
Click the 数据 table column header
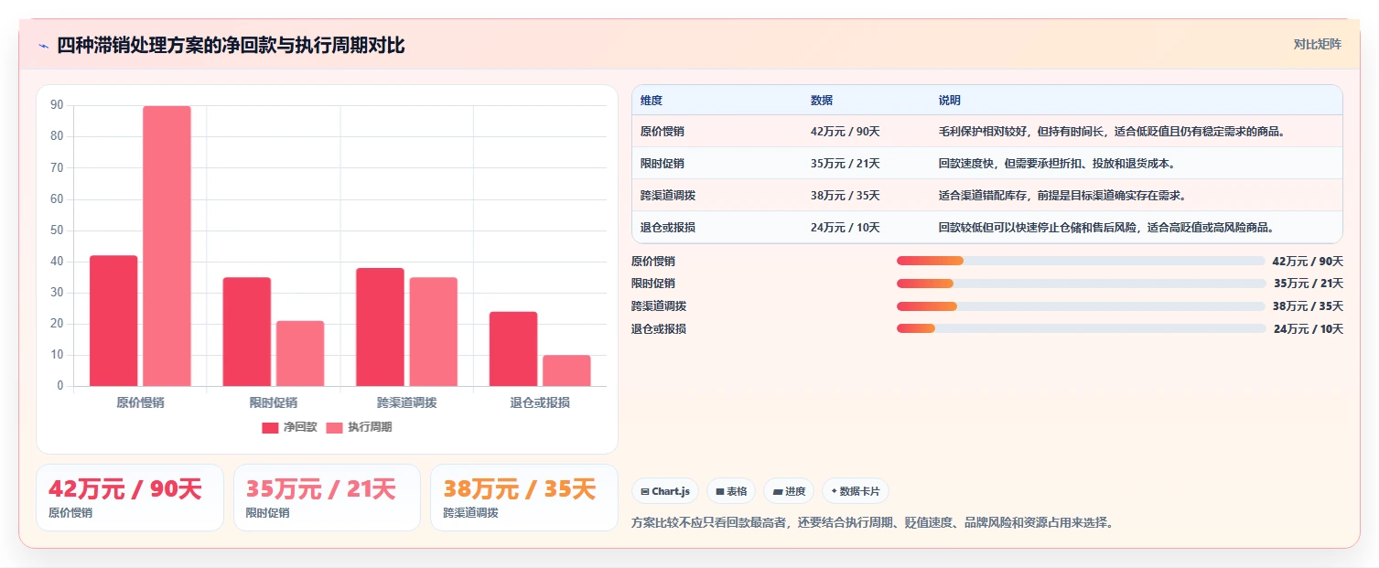click(822, 100)
